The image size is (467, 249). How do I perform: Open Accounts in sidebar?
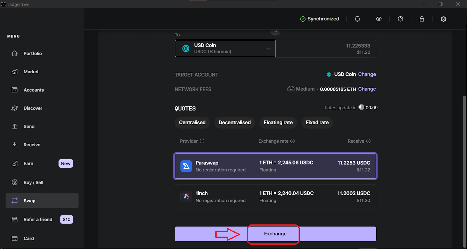[42, 90]
